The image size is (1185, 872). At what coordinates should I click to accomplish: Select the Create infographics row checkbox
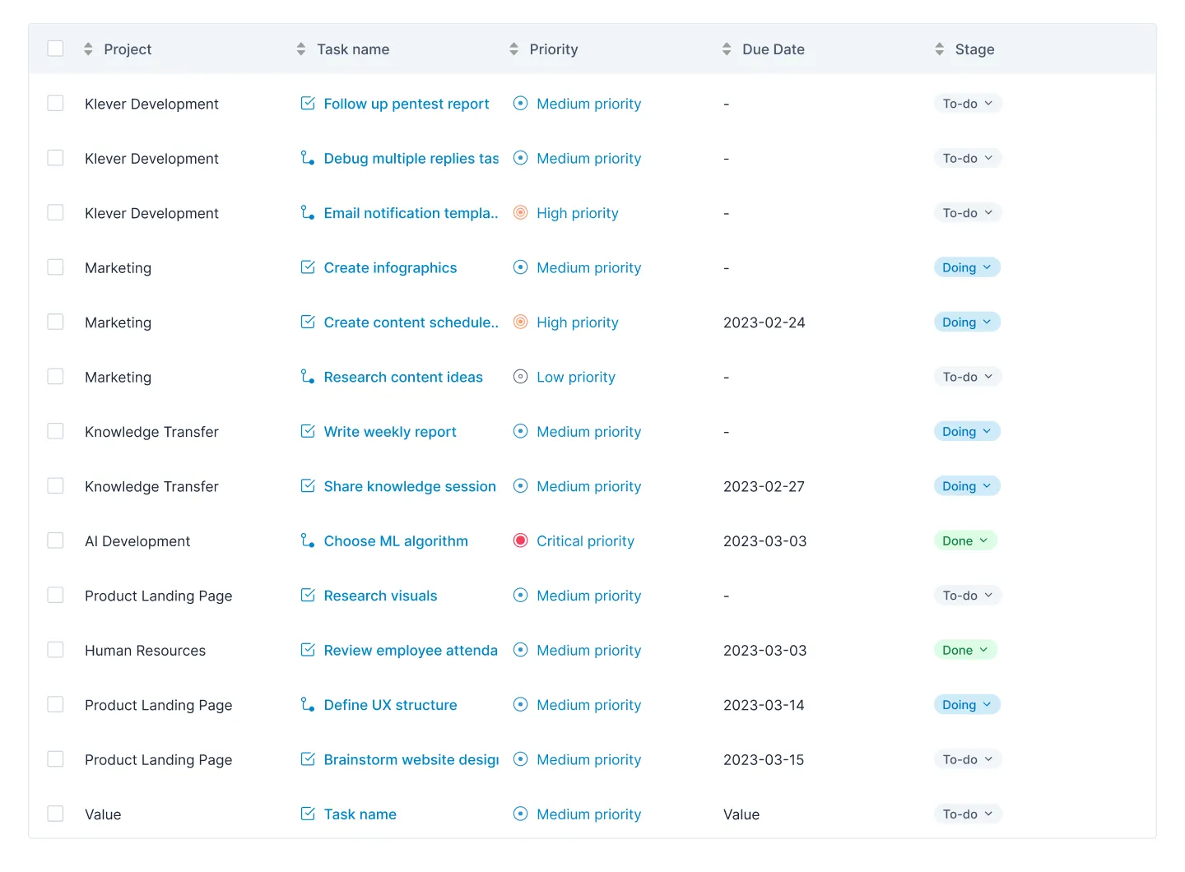coord(55,267)
